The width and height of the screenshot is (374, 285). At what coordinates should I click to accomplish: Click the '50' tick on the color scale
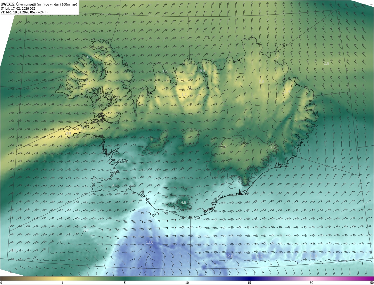(372, 283)
